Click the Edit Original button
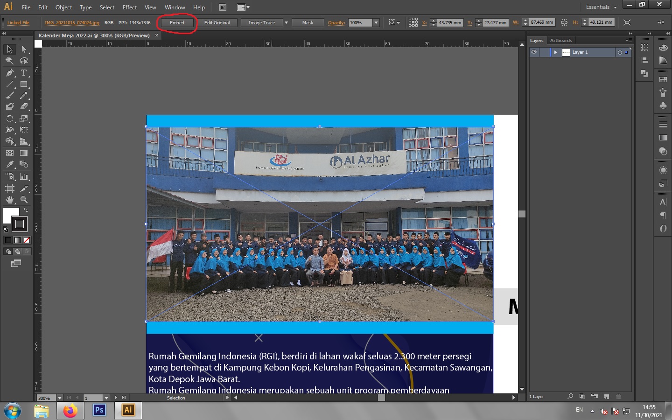This screenshot has height=420, width=672. 217,22
